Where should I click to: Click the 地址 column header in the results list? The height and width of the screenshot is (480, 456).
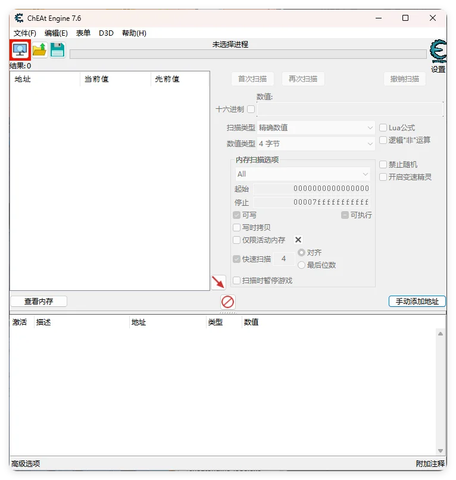[x=45, y=79]
